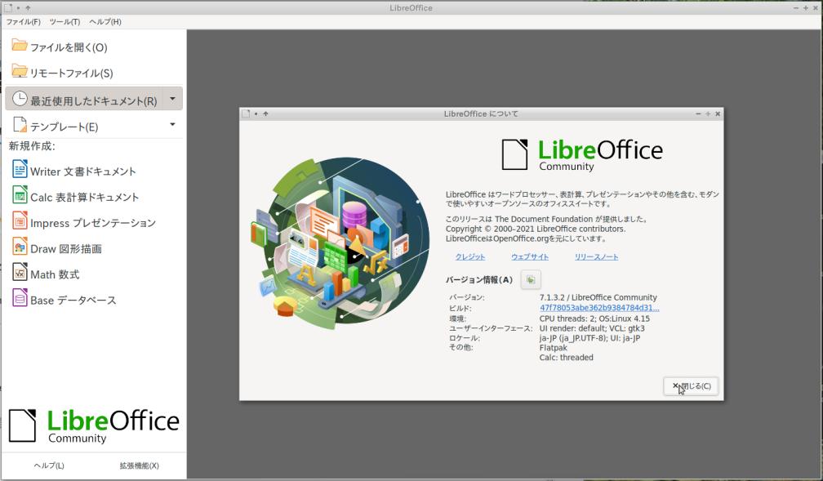Click the Calc: threaded text
The height and width of the screenshot is (481, 823).
coord(567,358)
